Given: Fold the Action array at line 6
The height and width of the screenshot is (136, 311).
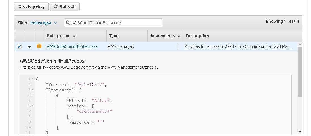Looking at the screenshot, I should pos(33,106).
